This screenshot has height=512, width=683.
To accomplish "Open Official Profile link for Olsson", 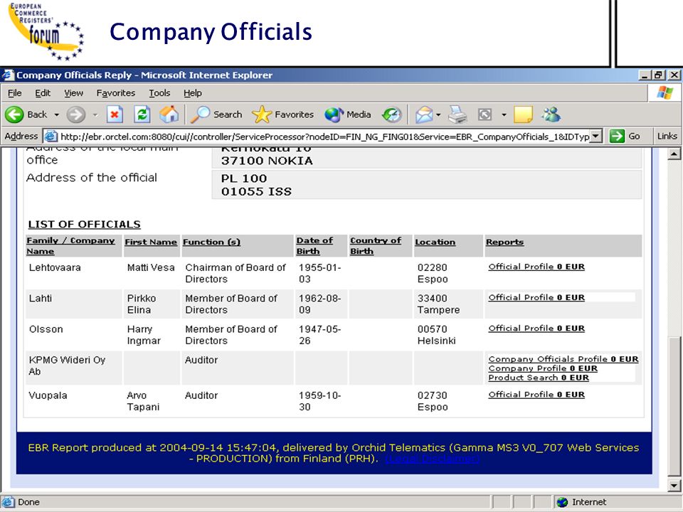I will coord(536,329).
